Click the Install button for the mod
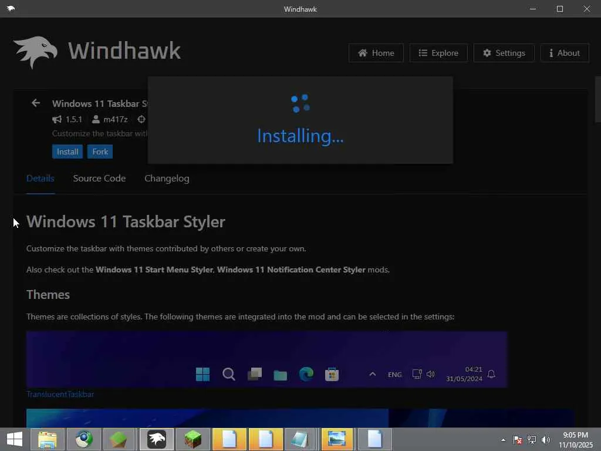This screenshot has height=451, width=601. pyautogui.click(x=67, y=152)
